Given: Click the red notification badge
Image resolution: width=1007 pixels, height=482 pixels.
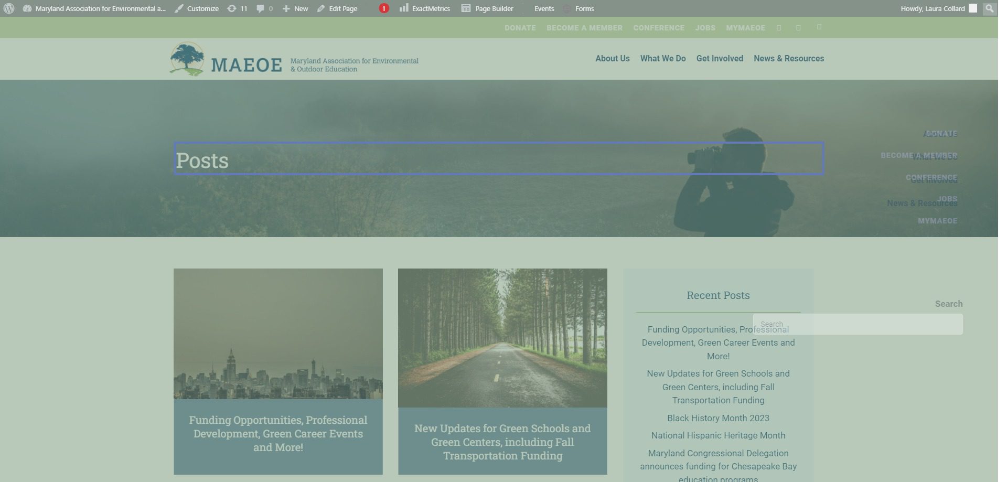Looking at the screenshot, I should [x=384, y=8].
